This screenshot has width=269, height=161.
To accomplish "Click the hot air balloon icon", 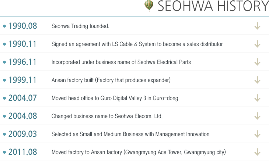I will coord(149,6).
